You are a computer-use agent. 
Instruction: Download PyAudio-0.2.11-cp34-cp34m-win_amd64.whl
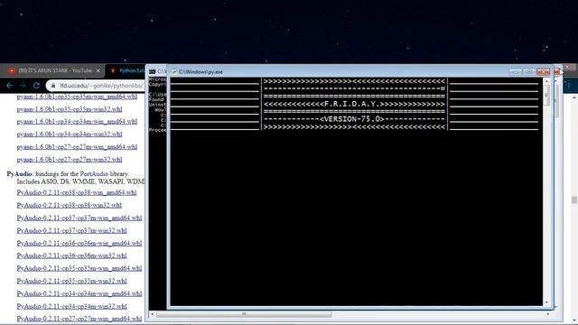pos(79,293)
